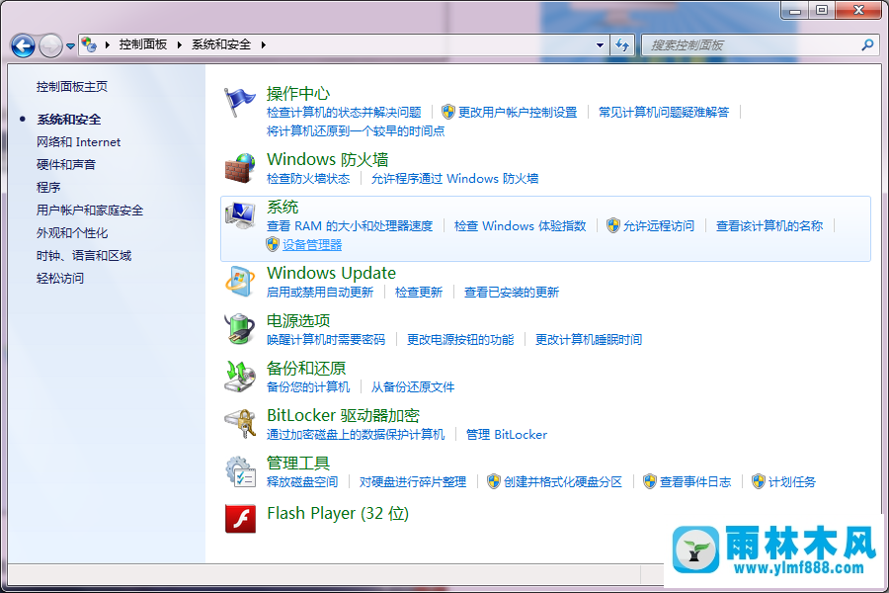The image size is (889, 593).
Task: Click the Control Panel icon in address bar
Action: coord(89,44)
